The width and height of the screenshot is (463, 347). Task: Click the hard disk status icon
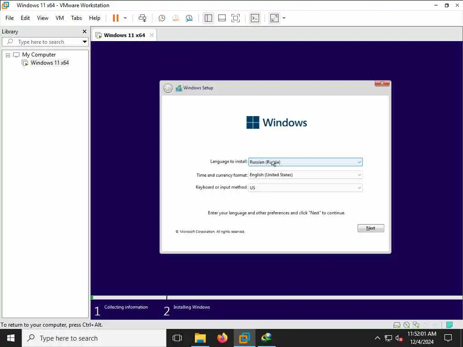tap(397, 325)
